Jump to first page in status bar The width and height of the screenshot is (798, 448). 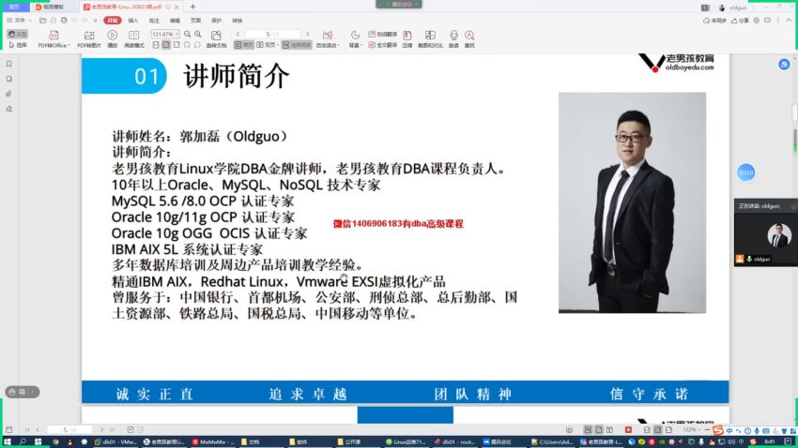pyautogui.click(x=27, y=429)
